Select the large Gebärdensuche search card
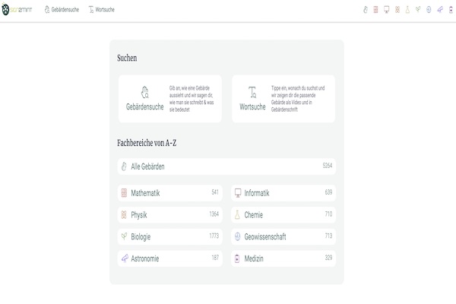456x304 pixels. point(169,99)
